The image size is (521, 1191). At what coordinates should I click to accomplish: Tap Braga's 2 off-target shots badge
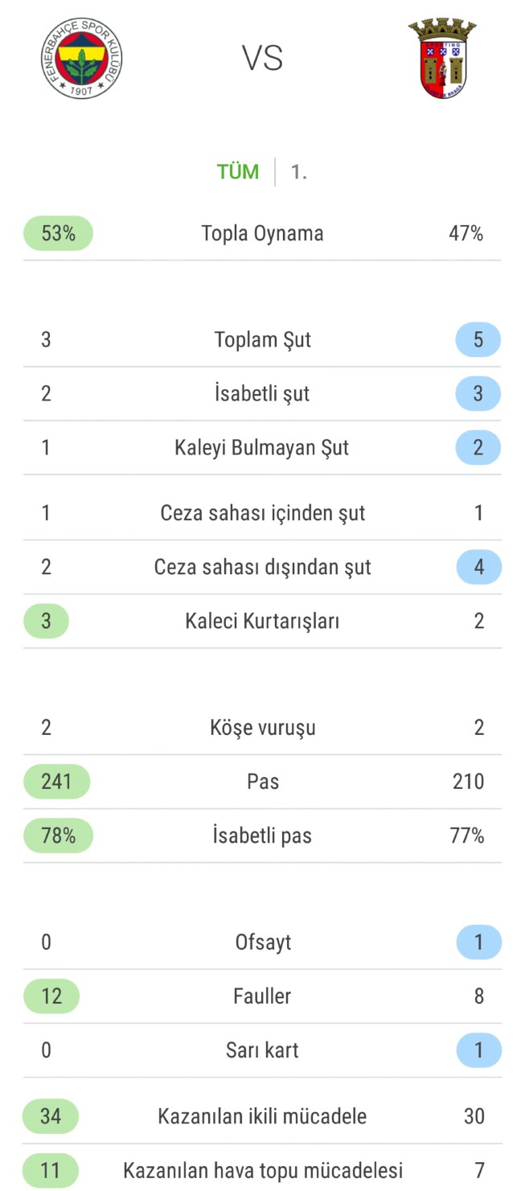click(478, 447)
